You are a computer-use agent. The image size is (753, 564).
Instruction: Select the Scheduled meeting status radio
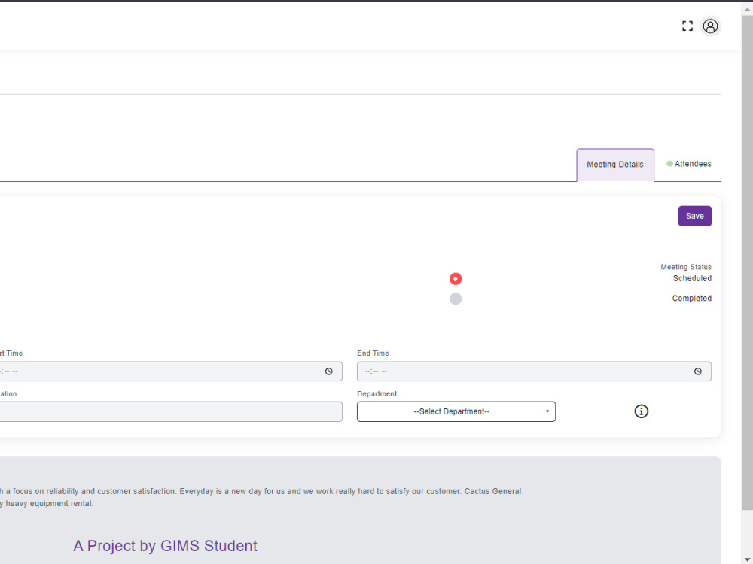click(456, 279)
